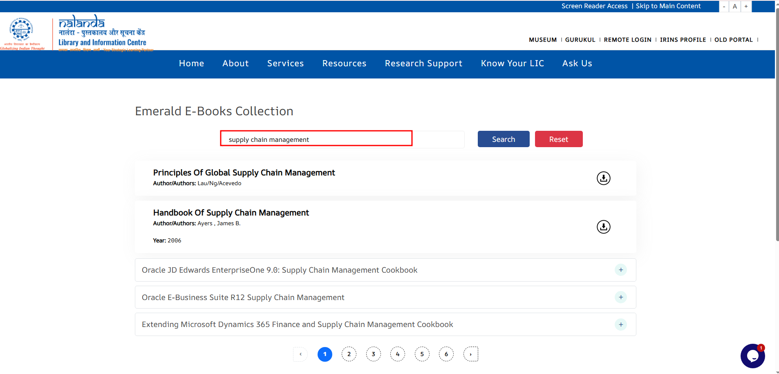Reset the search with the red button

(558, 139)
